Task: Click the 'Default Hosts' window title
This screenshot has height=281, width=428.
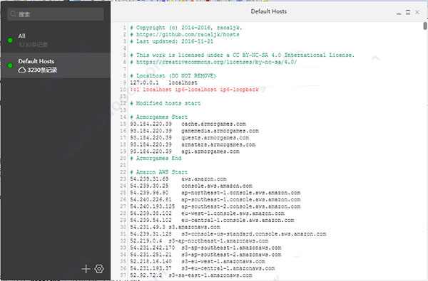Action: pos(269,11)
